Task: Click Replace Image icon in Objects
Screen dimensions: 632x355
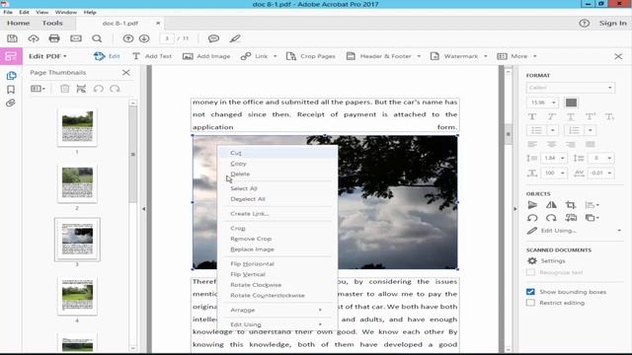Action: point(571,218)
